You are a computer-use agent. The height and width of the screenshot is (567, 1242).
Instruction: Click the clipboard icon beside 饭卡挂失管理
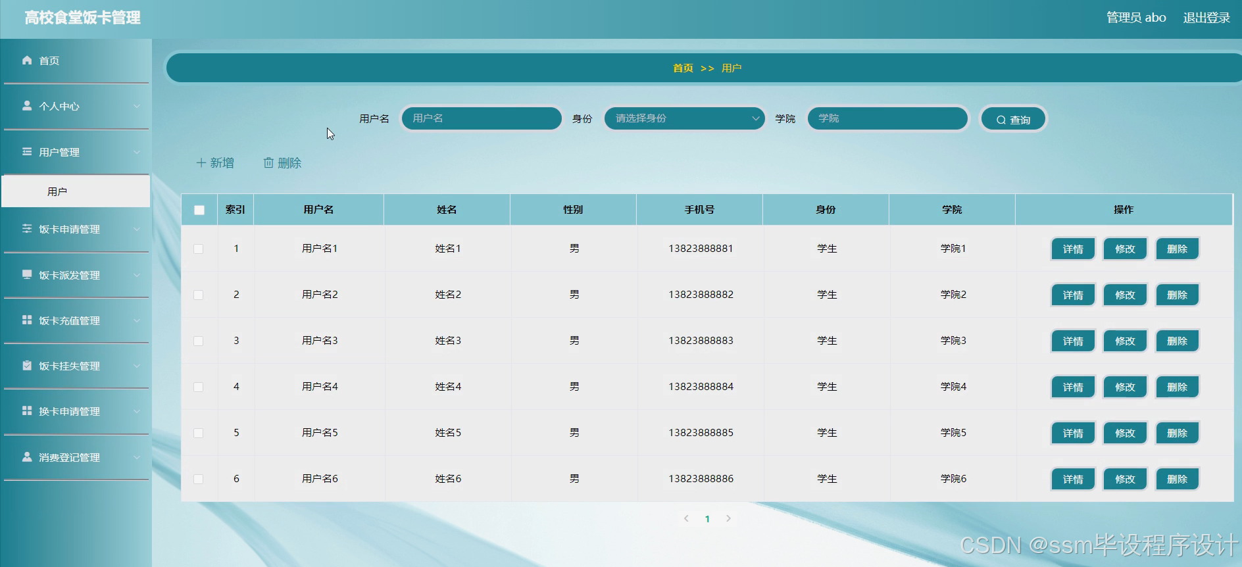(27, 366)
